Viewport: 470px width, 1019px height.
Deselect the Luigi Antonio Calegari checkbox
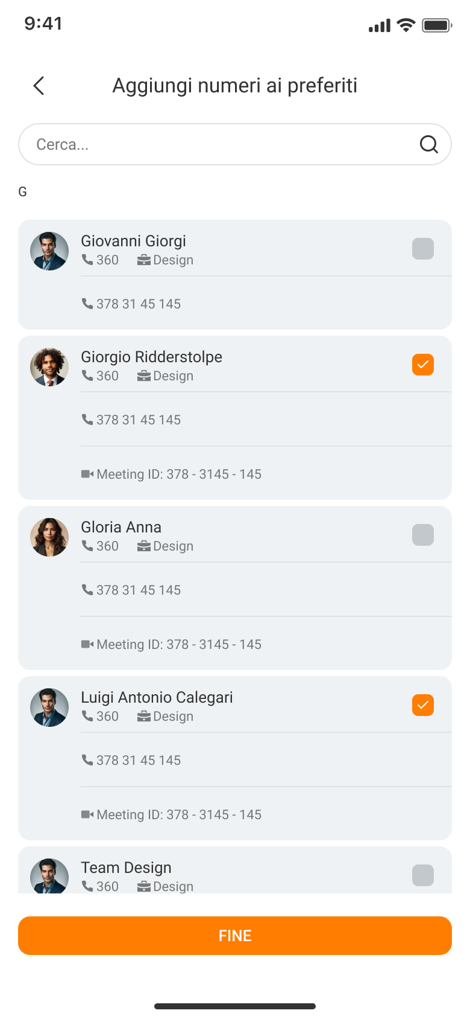(423, 705)
